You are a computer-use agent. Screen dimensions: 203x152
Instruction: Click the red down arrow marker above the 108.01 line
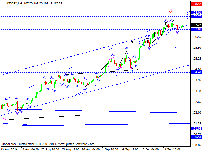coord(170,10)
